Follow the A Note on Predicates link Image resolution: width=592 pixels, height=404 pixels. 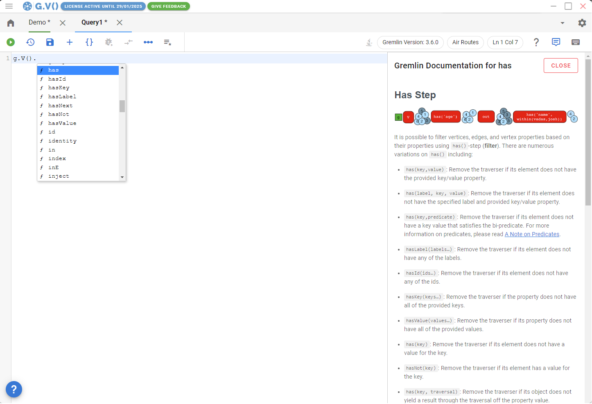(532, 234)
